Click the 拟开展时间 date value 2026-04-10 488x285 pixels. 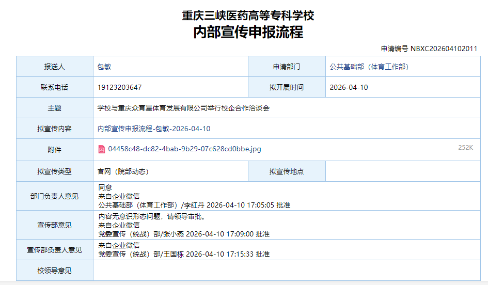click(349, 87)
